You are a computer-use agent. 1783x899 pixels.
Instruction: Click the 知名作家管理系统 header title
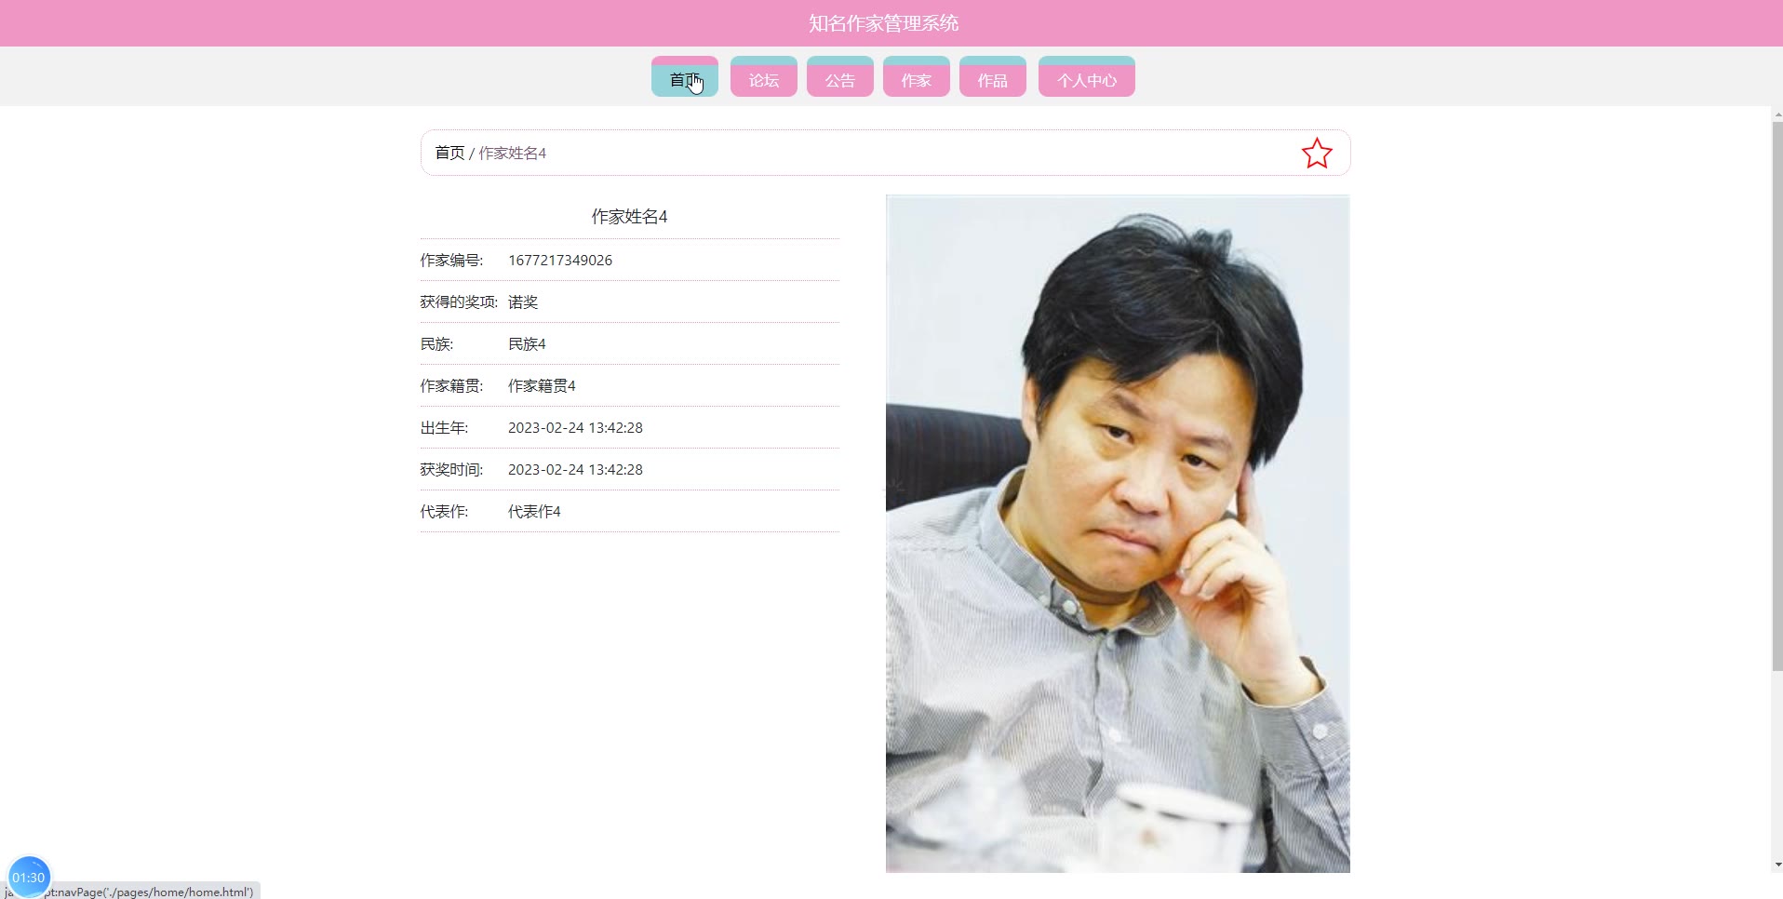[884, 23]
